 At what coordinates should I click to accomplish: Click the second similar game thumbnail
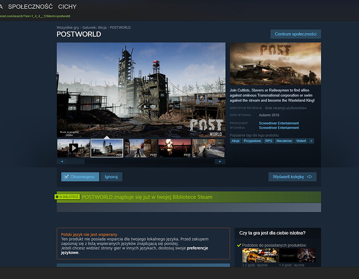pos(298,256)
